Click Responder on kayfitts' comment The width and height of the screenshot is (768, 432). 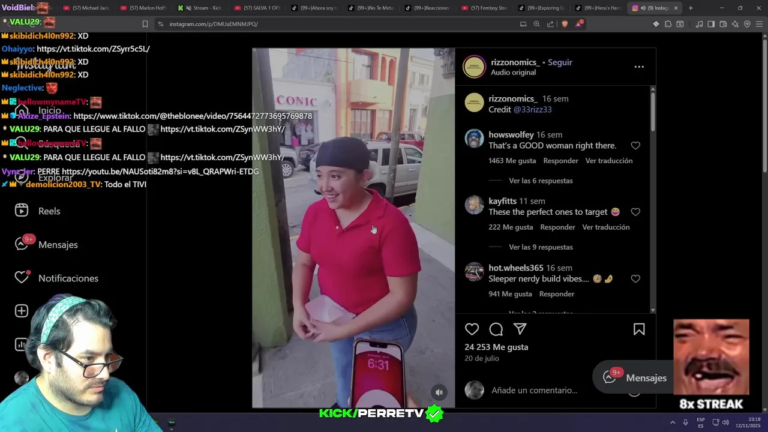click(x=557, y=227)
